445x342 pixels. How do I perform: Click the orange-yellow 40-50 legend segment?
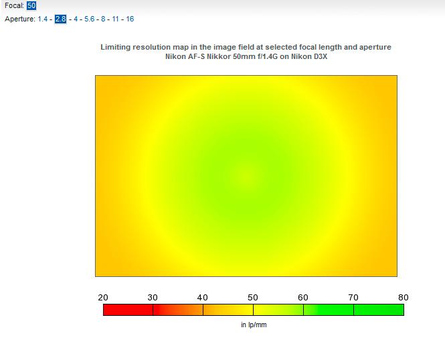(228, 310)
